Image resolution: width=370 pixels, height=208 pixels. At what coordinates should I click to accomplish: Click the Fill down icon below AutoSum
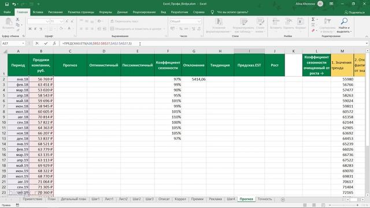point(313,25)
